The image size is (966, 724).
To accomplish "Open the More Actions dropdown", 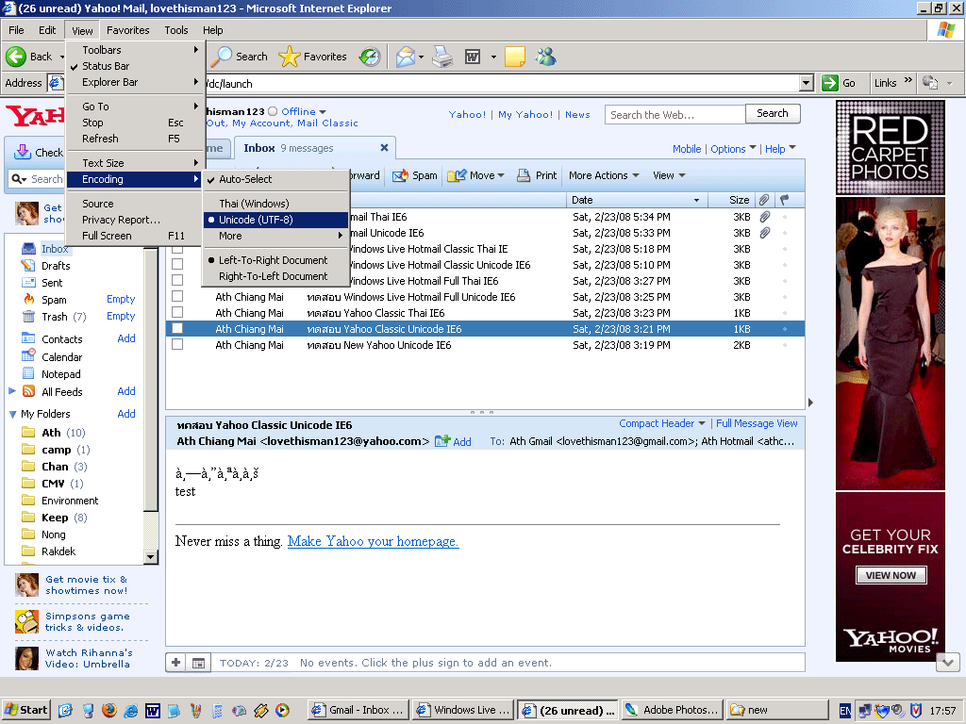I will (636, 175).
